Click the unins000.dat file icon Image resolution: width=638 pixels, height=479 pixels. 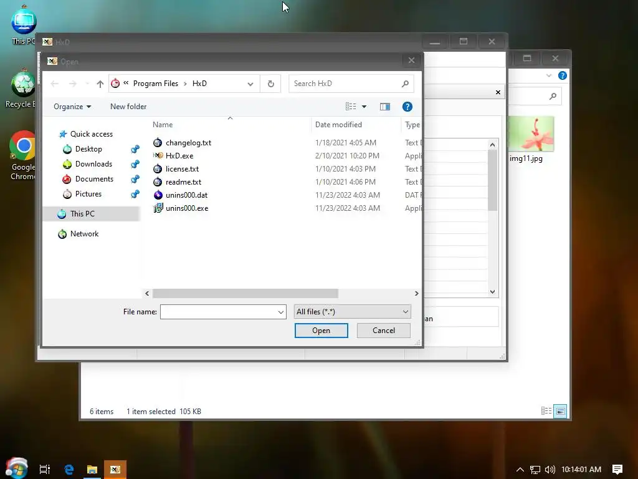158,195
